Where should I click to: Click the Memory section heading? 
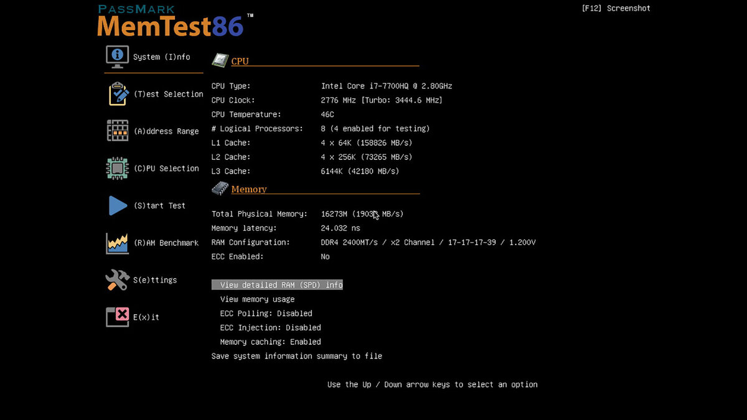pyautogui.click(x=249, y=189)
